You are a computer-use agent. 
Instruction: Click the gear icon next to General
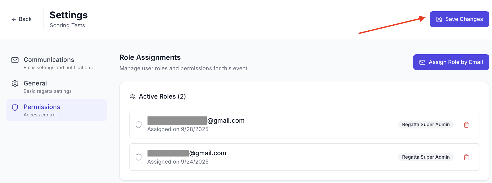click(15, 83)
